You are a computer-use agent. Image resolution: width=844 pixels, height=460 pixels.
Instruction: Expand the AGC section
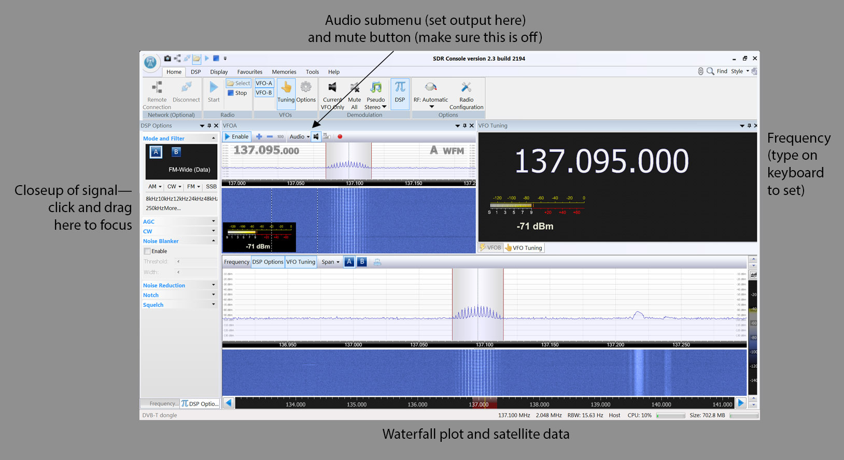pyautogui.click(x=179, y=221)
